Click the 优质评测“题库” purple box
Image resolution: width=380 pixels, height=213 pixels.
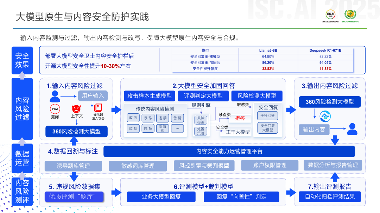pos(74,197)
